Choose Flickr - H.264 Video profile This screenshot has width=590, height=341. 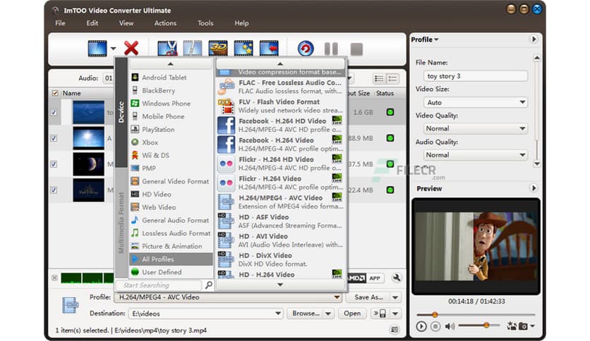tap(280, 182)
